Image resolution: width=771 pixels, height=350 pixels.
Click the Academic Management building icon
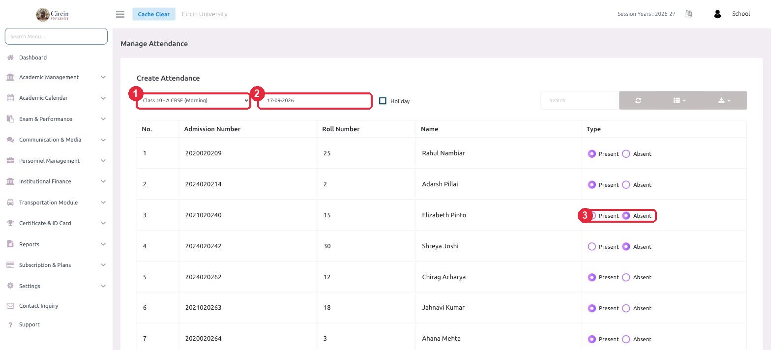pyautogui.click(x=10, y=77)
